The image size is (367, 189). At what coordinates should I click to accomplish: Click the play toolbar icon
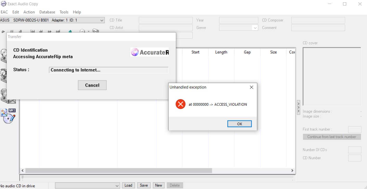pos(3,32)
